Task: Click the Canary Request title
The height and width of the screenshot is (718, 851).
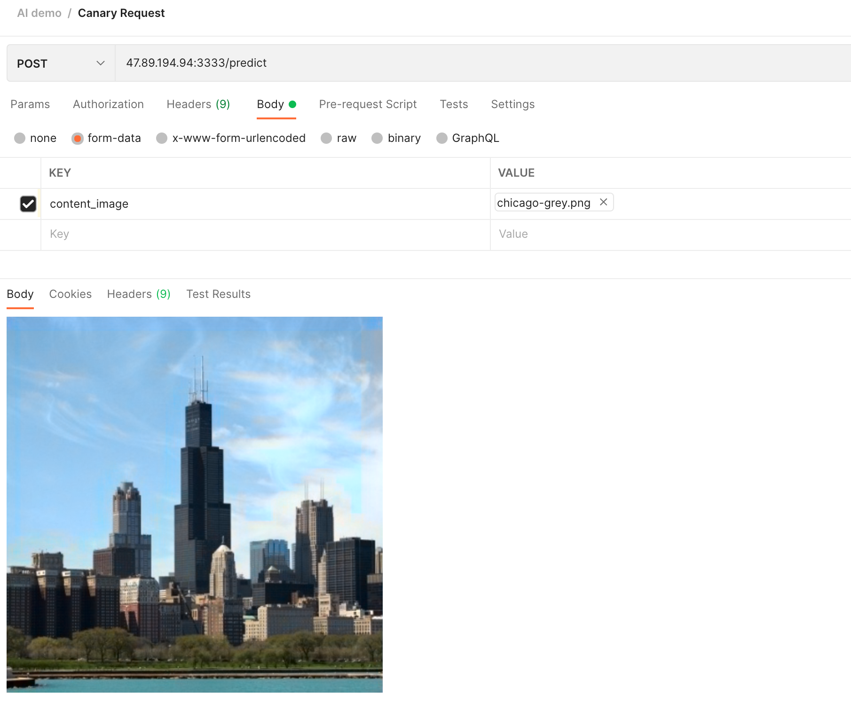Action: [121, 13]
